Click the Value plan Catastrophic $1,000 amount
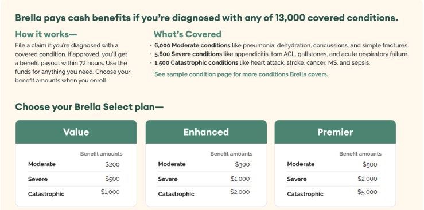This screenshot has width=424, height=210. pyautogui.click(x=110, y=192)
